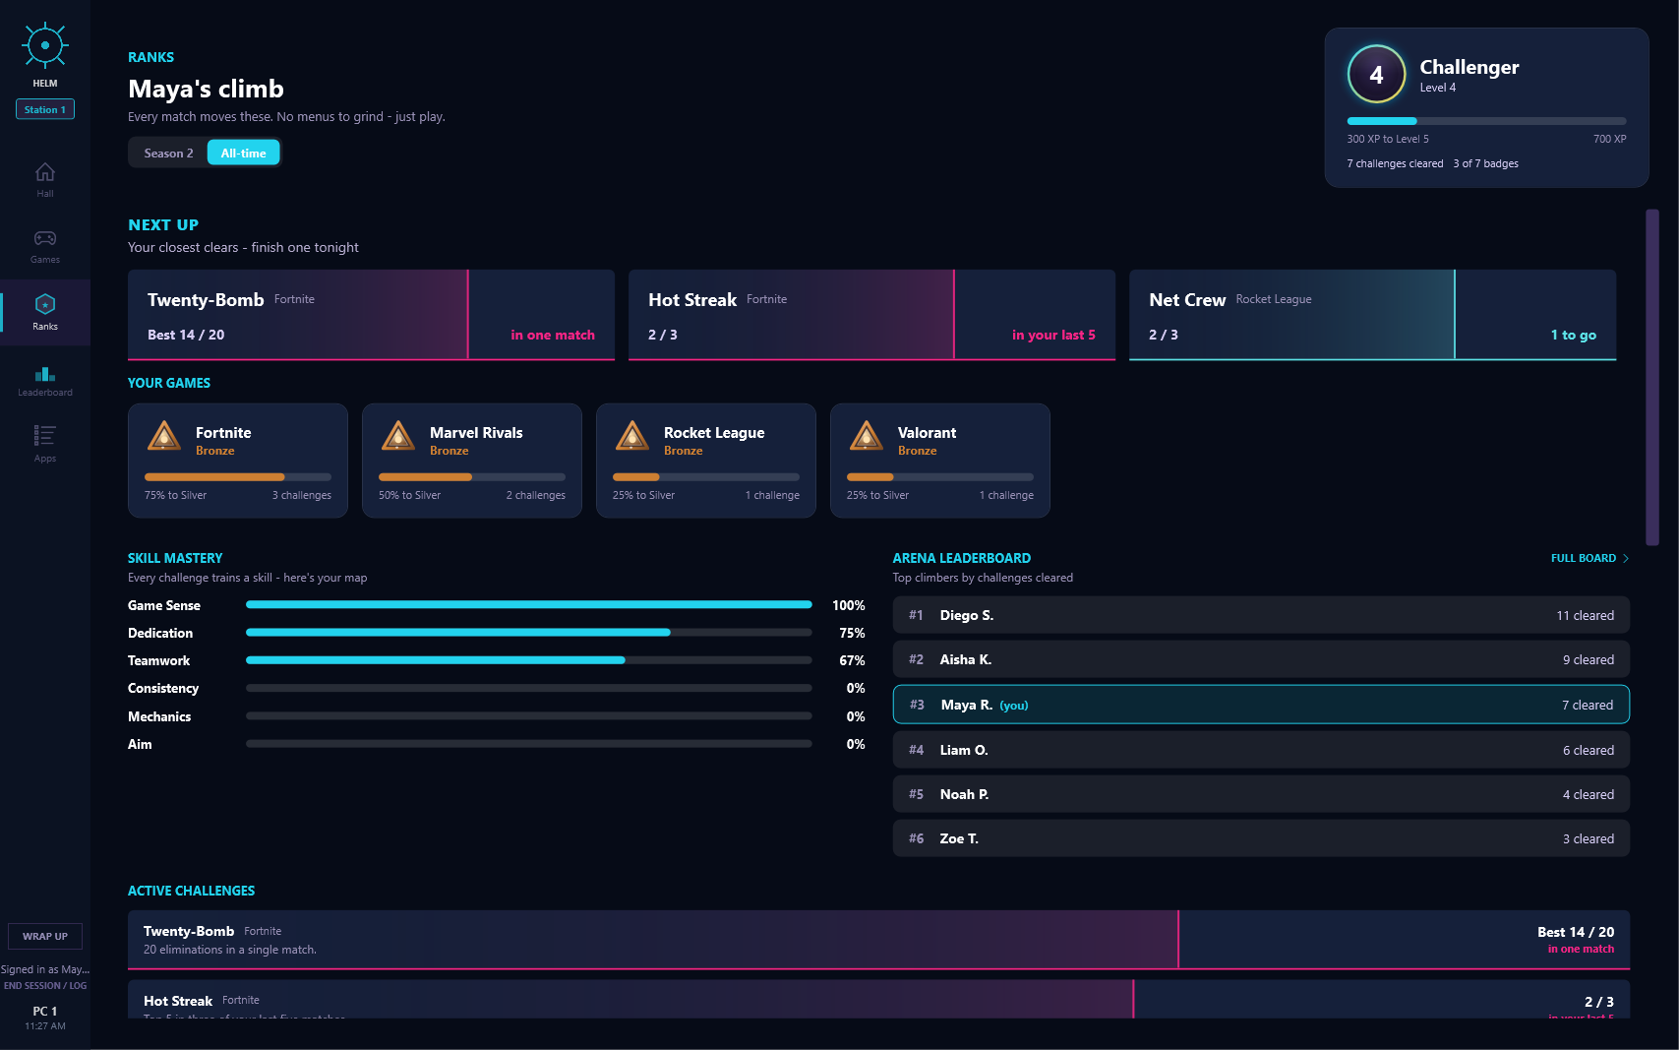Click the Fortnite Bronze rank emblem
Image resolution: width=1679 pixels, height=1050 pixels.
click(x=164, y=435)
